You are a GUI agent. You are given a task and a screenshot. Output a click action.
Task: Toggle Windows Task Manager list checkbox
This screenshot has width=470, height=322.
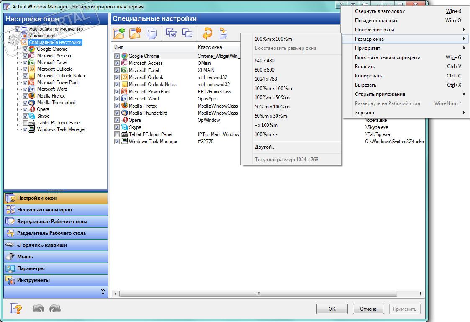117,142
